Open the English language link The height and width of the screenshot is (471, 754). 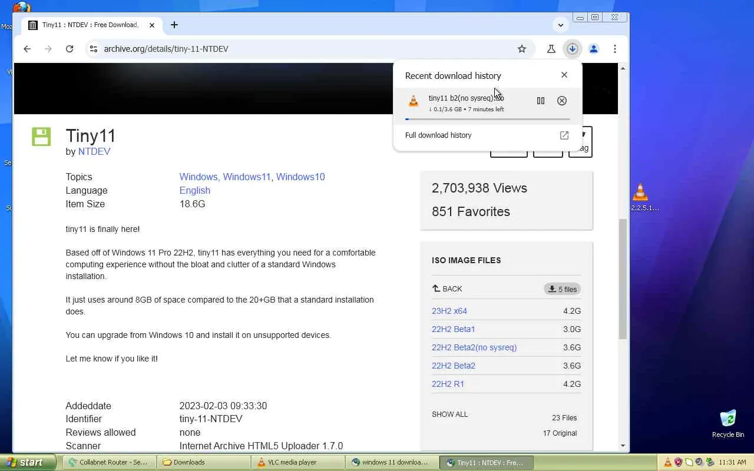click(195, 190)
